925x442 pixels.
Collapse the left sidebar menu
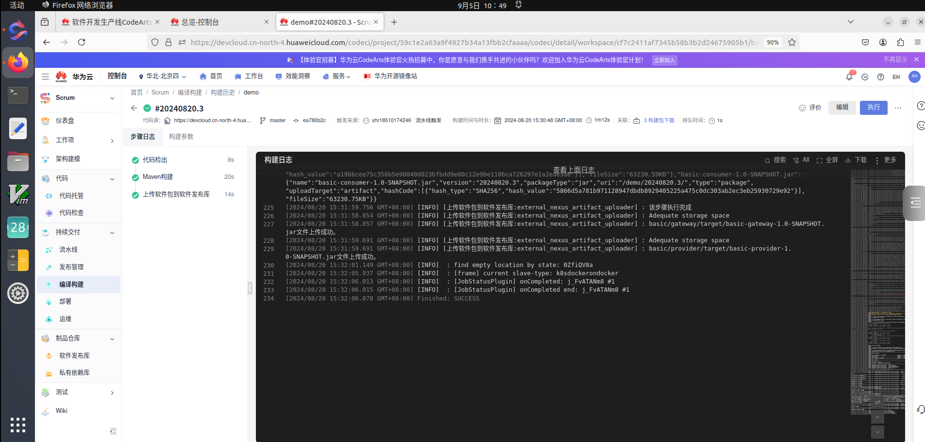click(x=113, y=431)
